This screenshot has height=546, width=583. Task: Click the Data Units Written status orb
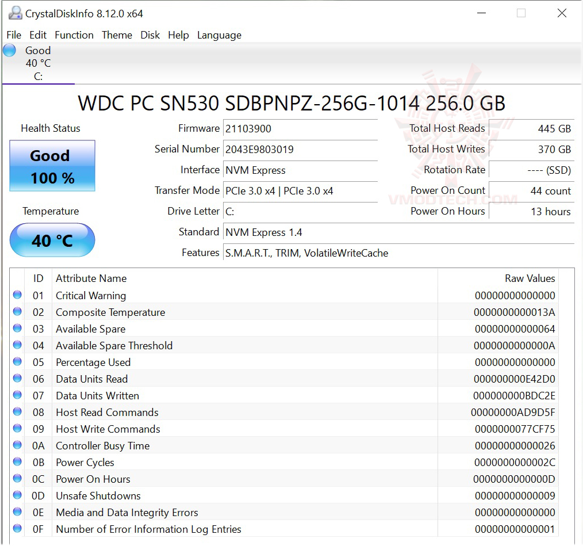point(17,395)
